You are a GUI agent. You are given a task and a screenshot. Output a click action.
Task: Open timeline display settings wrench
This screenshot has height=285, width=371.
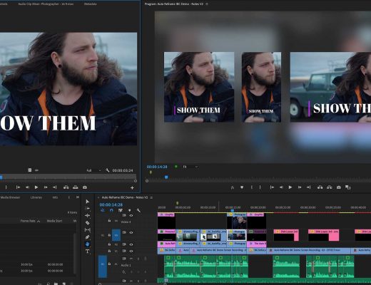138,210
